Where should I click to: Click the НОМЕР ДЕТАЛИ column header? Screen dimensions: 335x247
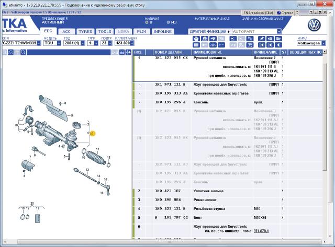[x=172, y=52]
